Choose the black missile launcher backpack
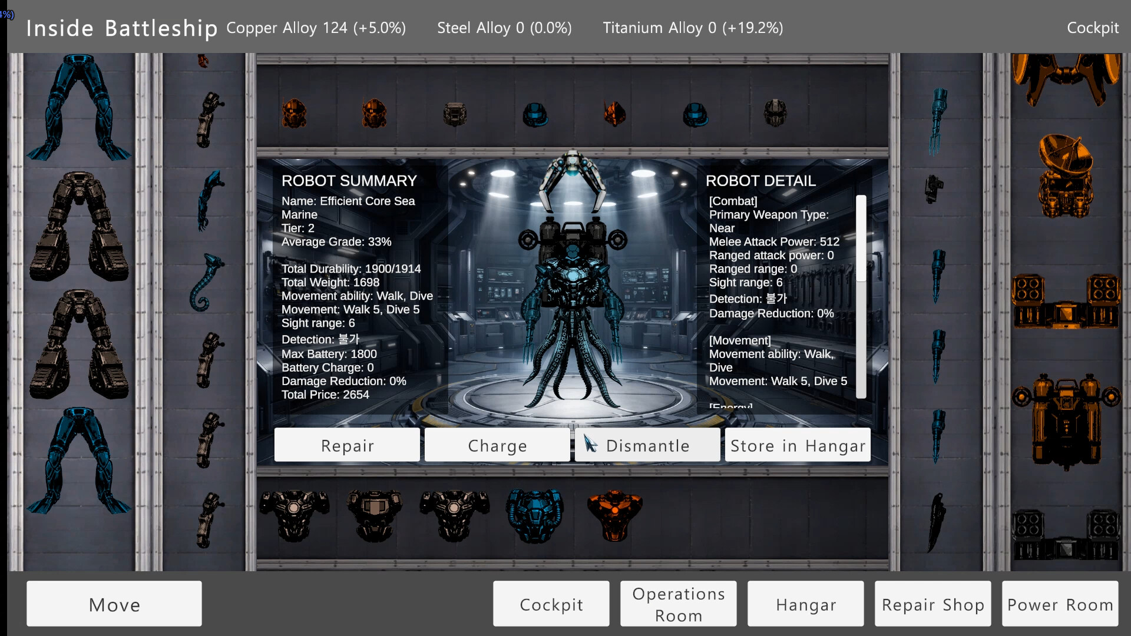Viewport: 1131px width, 636px height. tap(1066, 535)
